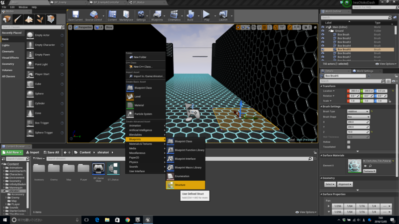The height and width of the screenshot is (224, 399).
Task: Open File menu
Action: [4, 7]
